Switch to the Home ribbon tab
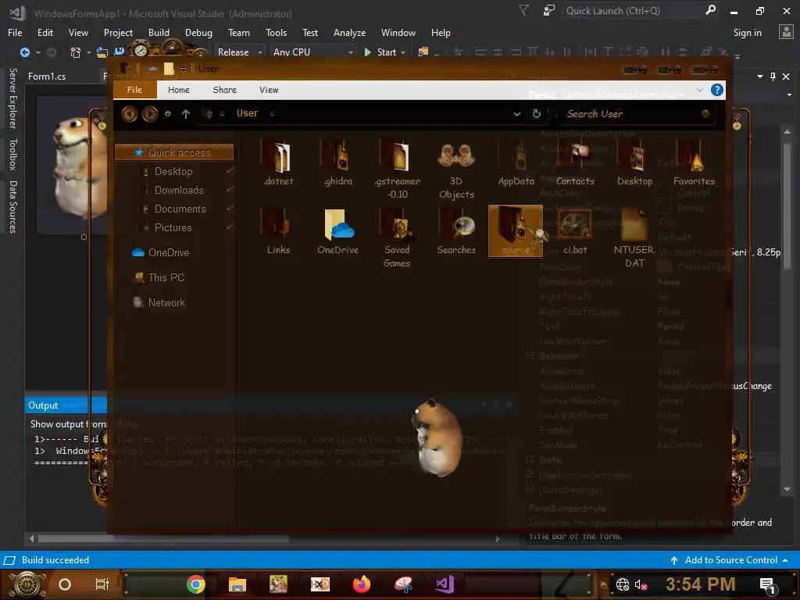Viewport: 800px width, 600px height. point(179,90)
